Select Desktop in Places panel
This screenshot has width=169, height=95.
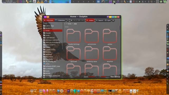[x=53, y=52]
